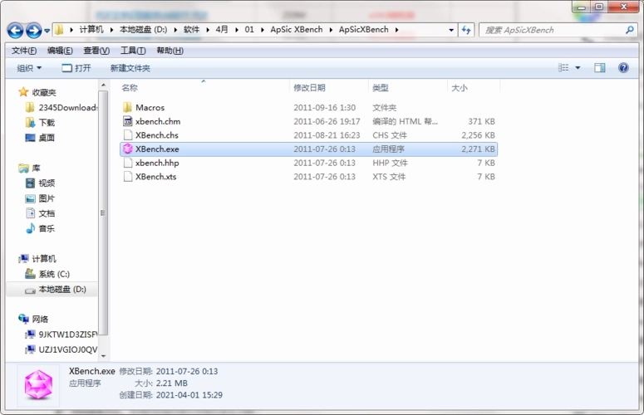The width and height of the screenshot is (644, 415).
Task: Click 软件 in the address breadcrumb
Action: pyautogui.click(x=191, y=30)
